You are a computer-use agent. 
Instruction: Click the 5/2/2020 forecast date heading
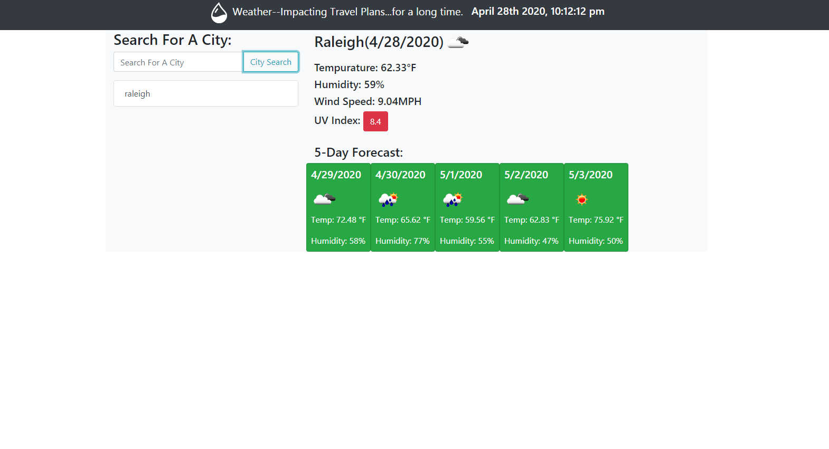[526, 175]
